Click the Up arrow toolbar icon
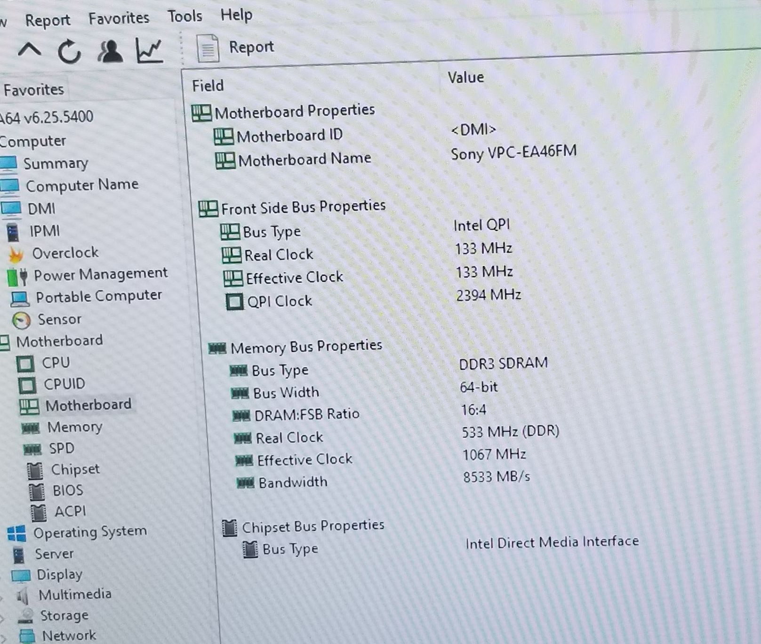The width and height of the screenshot is (761, 644). (x=29, y=49)
